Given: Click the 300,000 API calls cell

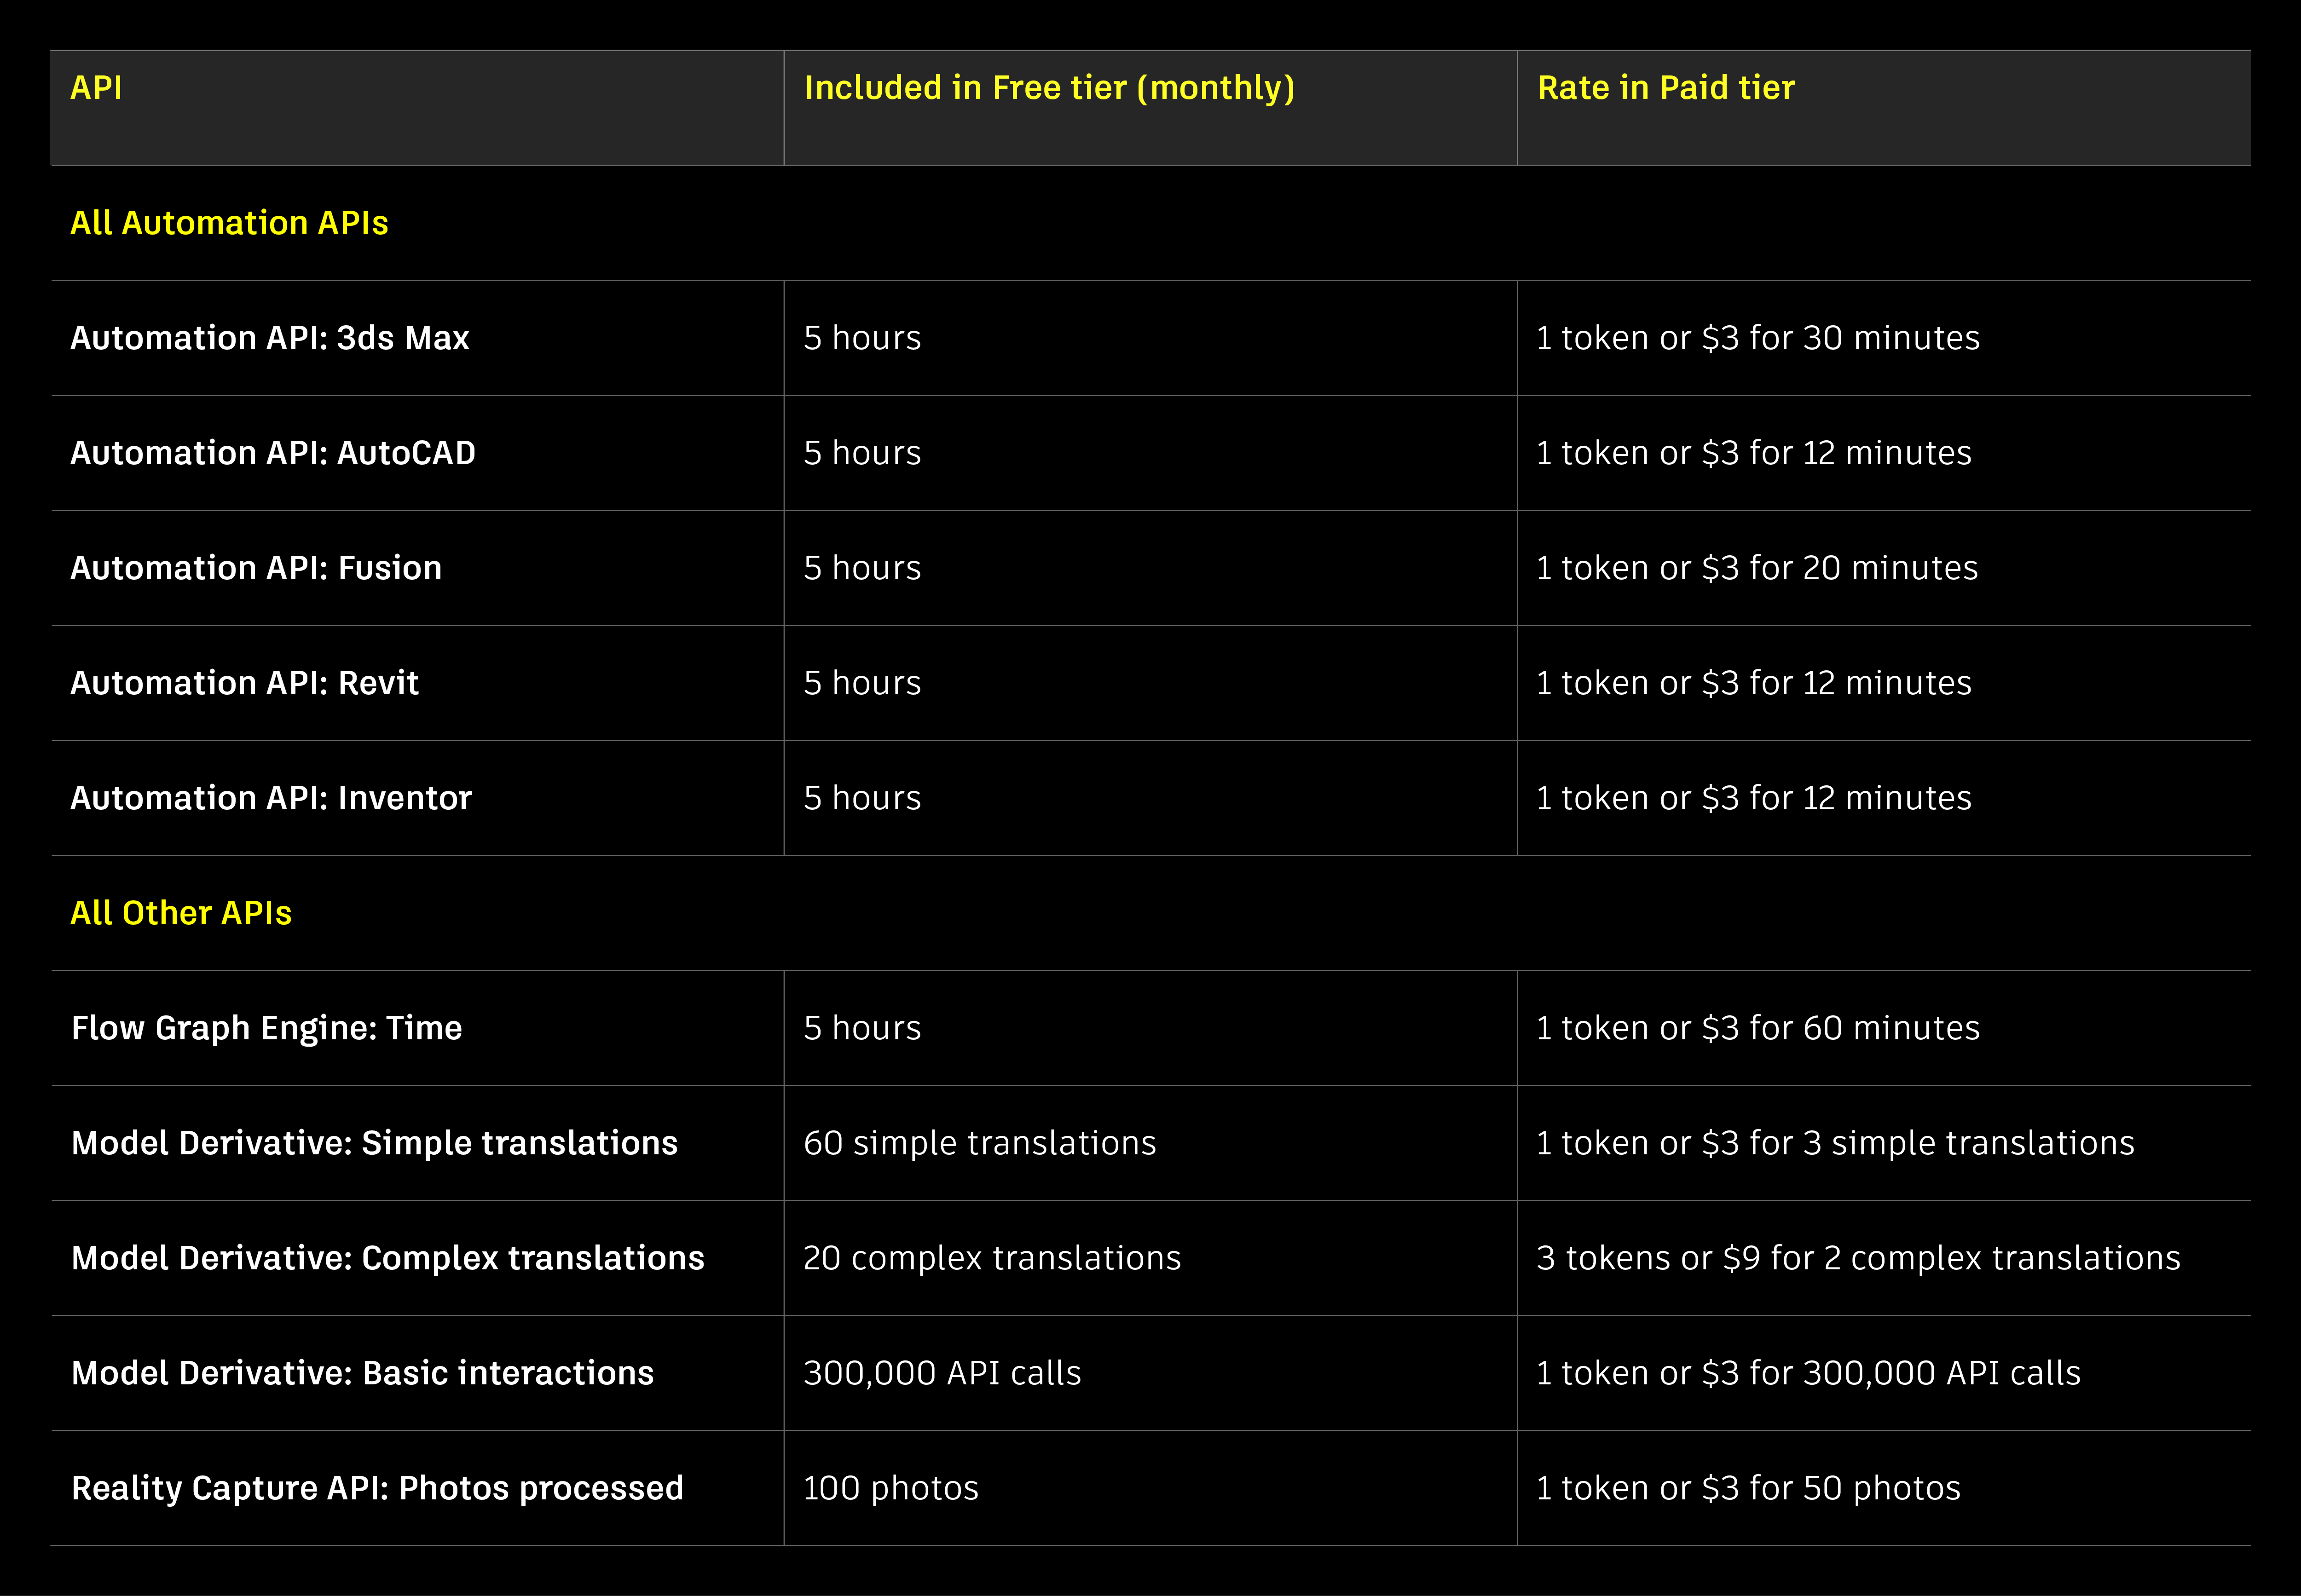Looking at the screenshot, I should 942,1372.
